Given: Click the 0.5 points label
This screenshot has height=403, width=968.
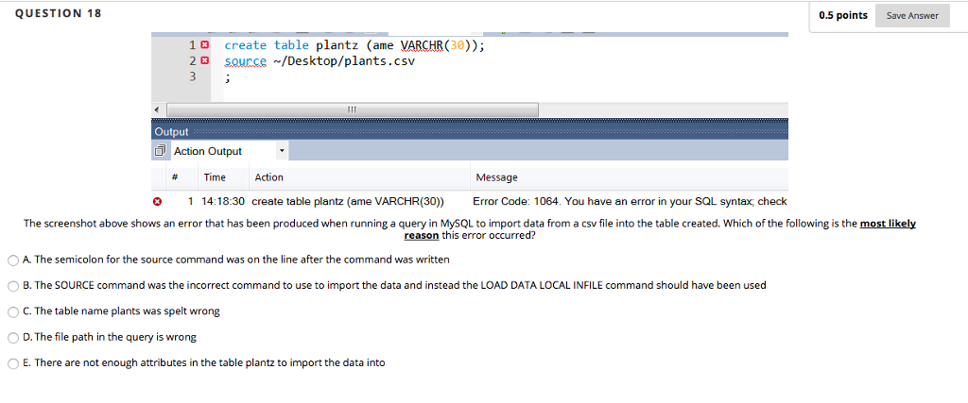Looking at the screenshot, I should (842, 15).
